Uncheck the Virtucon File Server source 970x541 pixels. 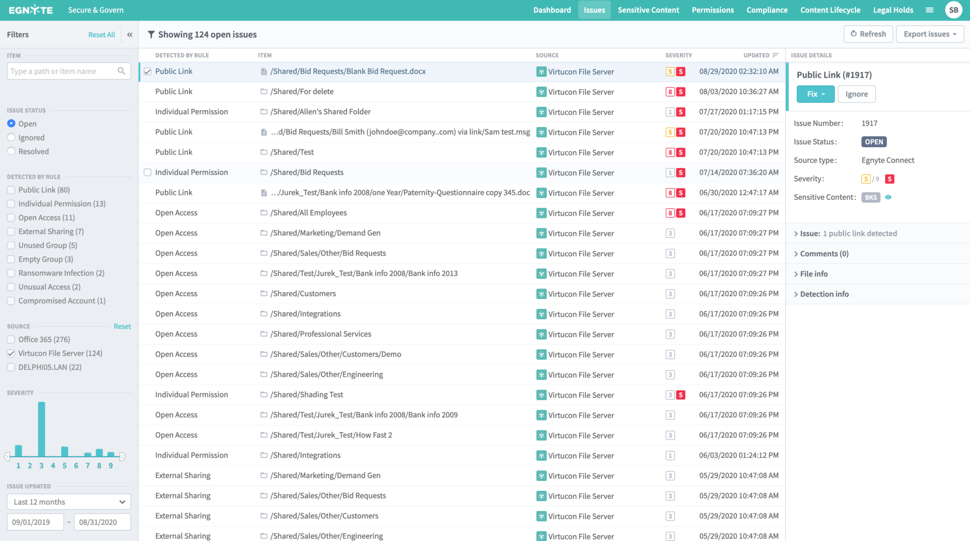point(11,353)
